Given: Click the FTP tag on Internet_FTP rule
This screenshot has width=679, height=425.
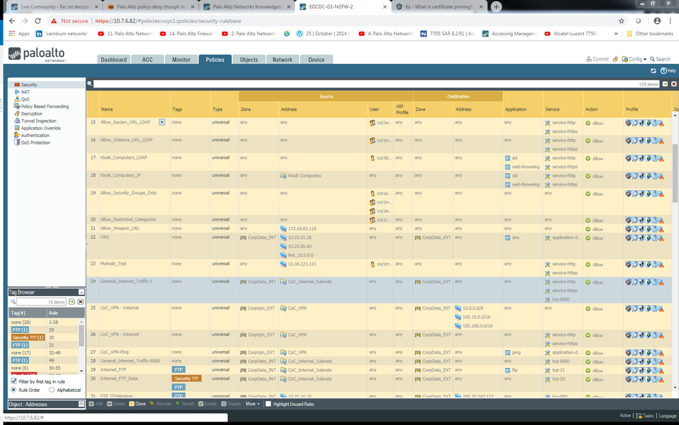Looking at the screenshot, I should [178, 369].
